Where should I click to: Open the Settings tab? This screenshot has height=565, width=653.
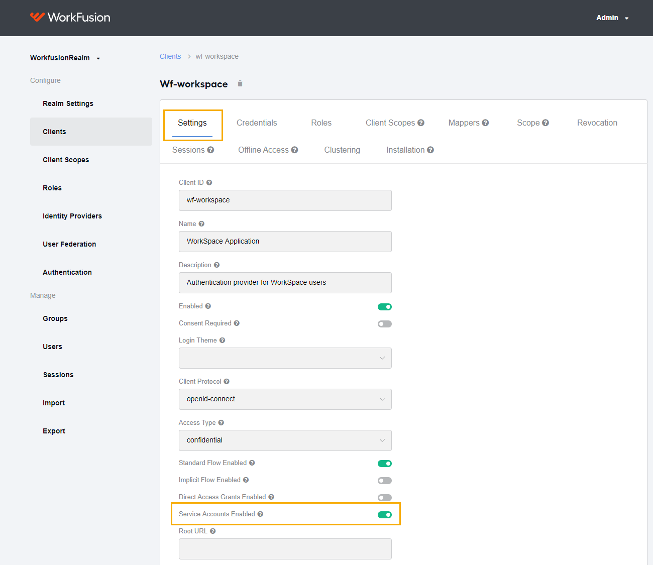tap(192, 123)
